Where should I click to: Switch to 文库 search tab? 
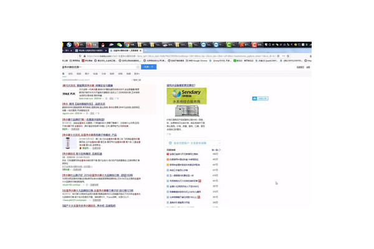pyautogui.click(x=103, y=74)
